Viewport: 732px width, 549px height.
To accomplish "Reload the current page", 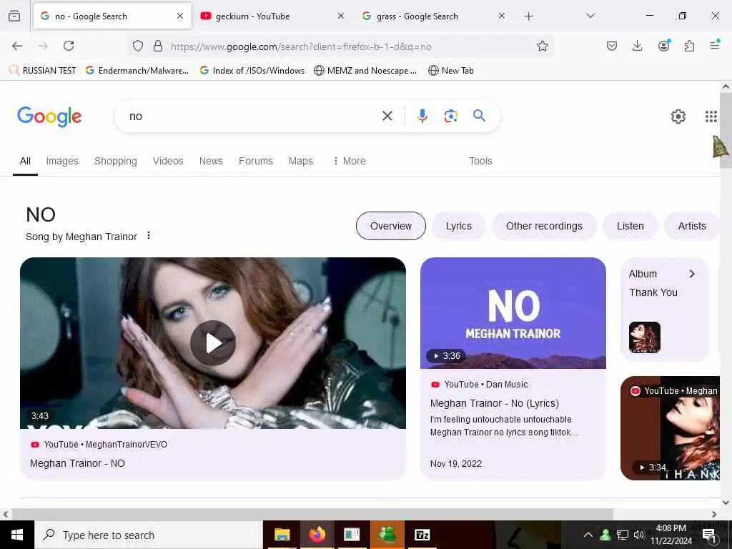I will [69, 46].
